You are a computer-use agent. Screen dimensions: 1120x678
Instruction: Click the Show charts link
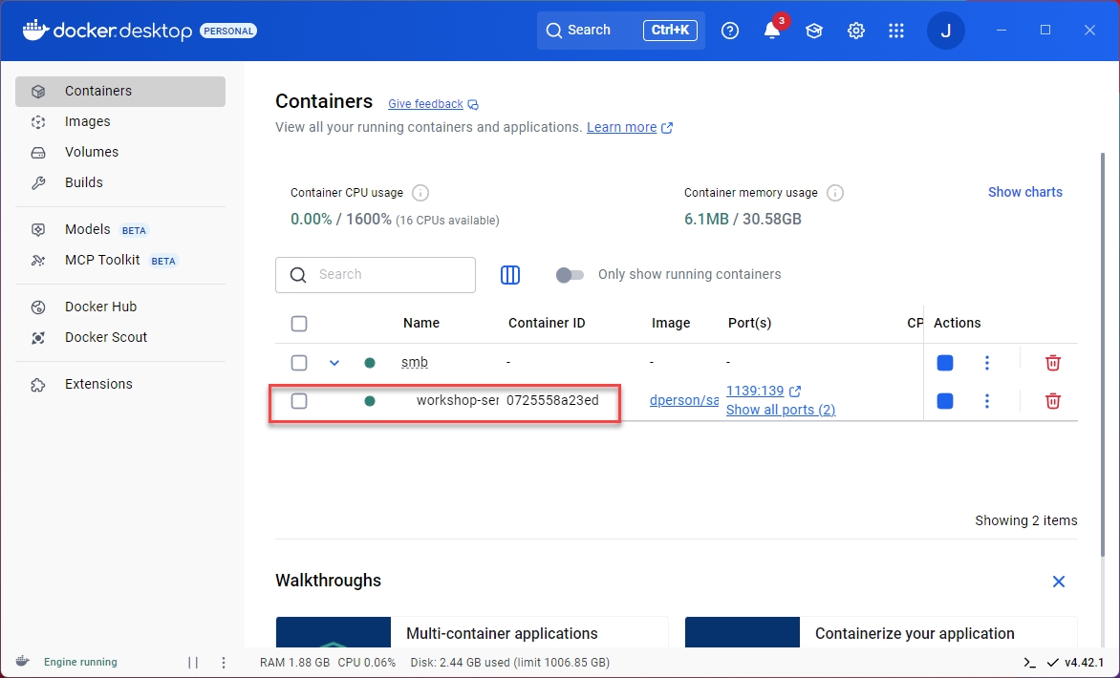[x=1024, y=192]
